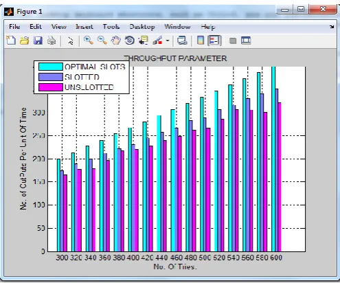The width and height of the screenshot is (340, 283).
Task: Click the x-axis tick label 600
Action: pos(276,258)
